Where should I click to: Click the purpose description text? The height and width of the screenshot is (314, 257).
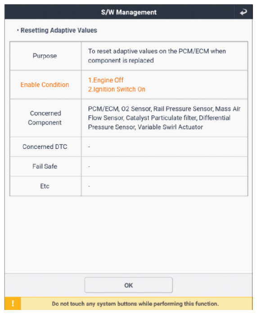[x=157, y=56]
